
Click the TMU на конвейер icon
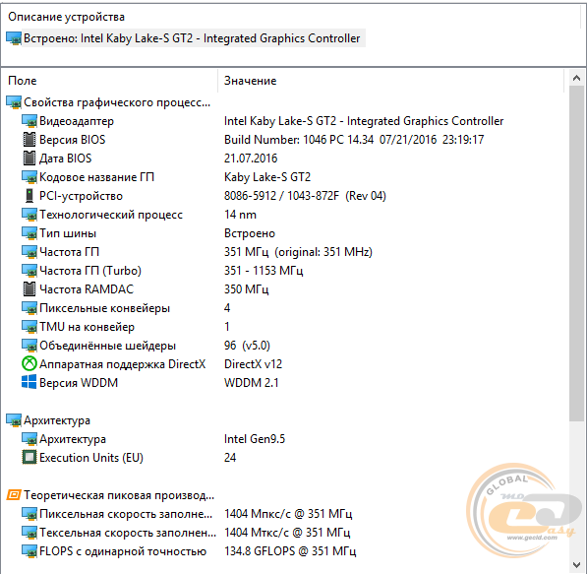29,327
